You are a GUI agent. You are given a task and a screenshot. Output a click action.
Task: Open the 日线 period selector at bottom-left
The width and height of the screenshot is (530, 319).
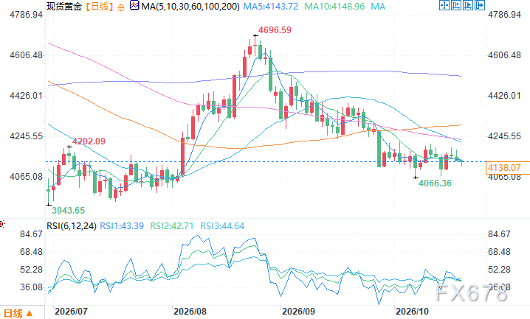[18, 313]
